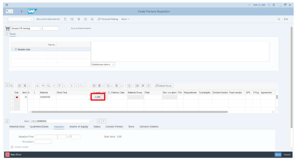Select the row checkbox for item 10
The height and width of the screenshot is (161, 298).
point(12,97)
